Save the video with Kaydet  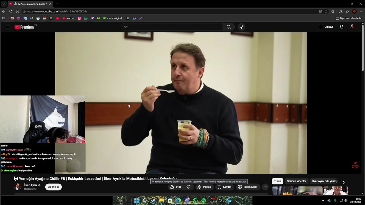tap(224, 187)
